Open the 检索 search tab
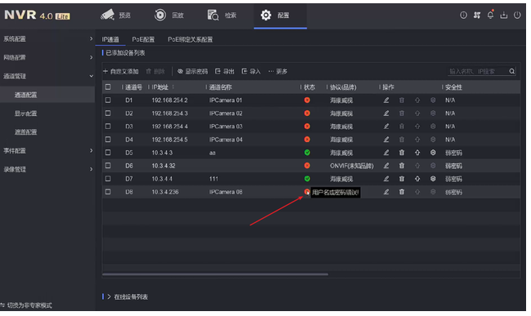This screenshot has height=316, width=531. click(x=222, y=16)
